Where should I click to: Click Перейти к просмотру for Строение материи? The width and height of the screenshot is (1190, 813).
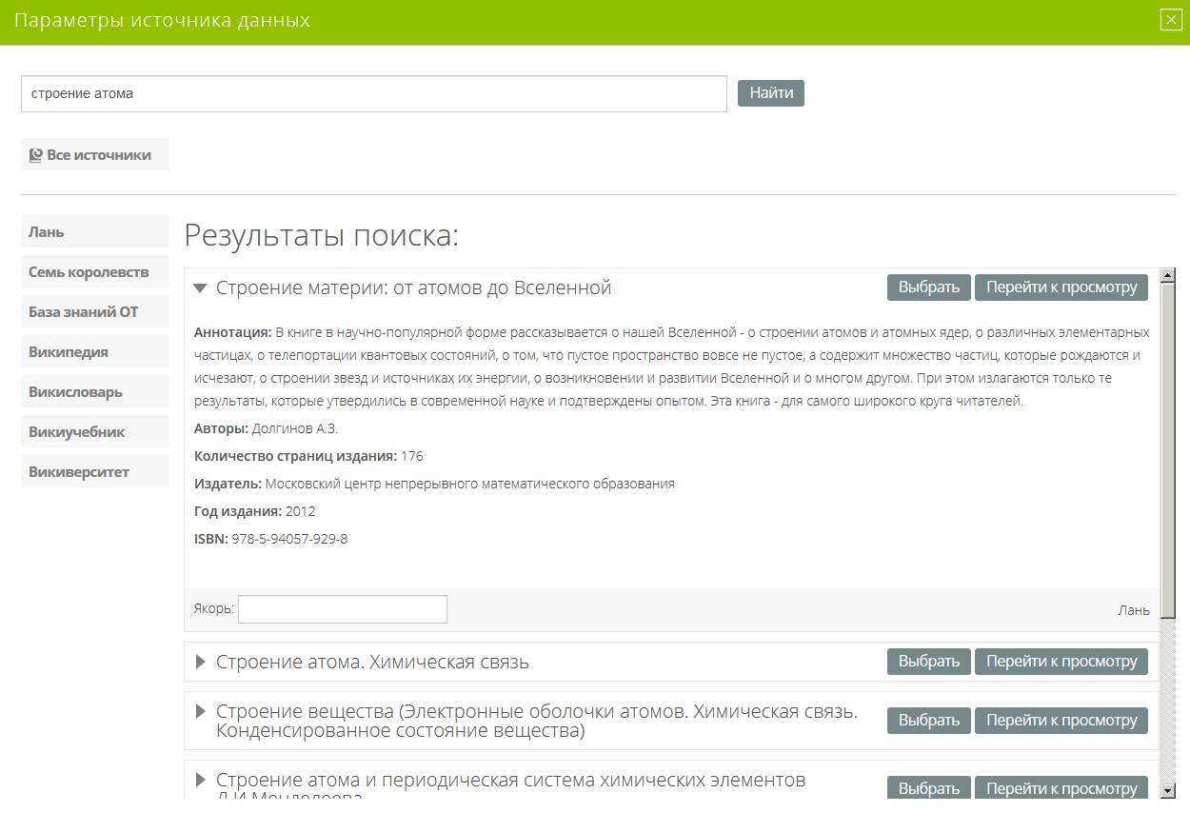coord(1061,288)
